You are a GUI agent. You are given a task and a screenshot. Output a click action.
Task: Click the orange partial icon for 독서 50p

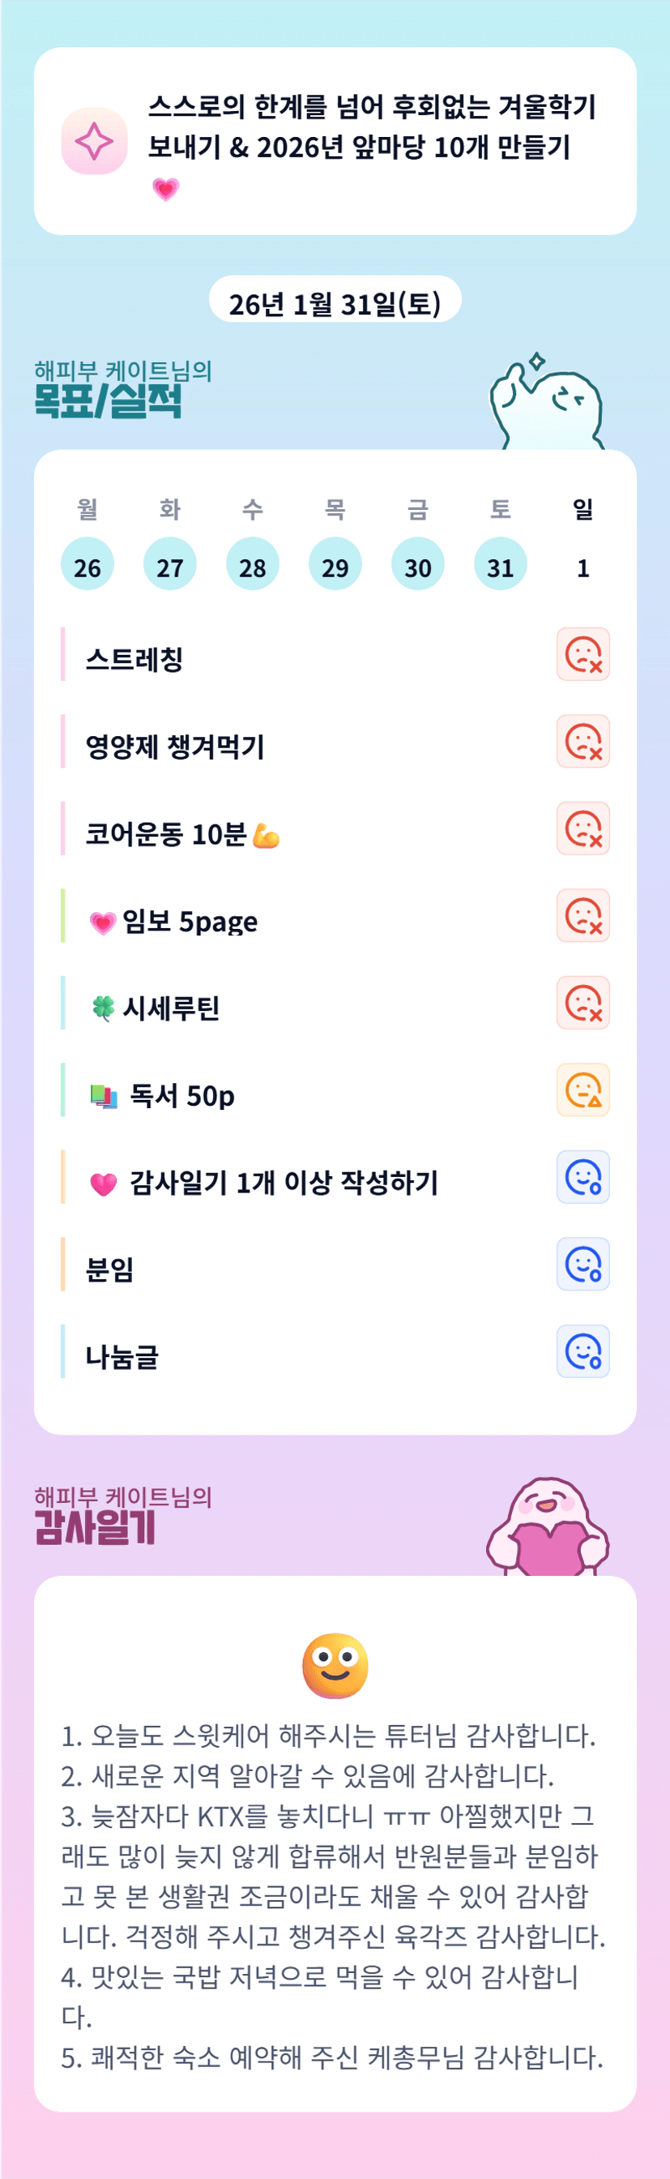pos(583,1090)
